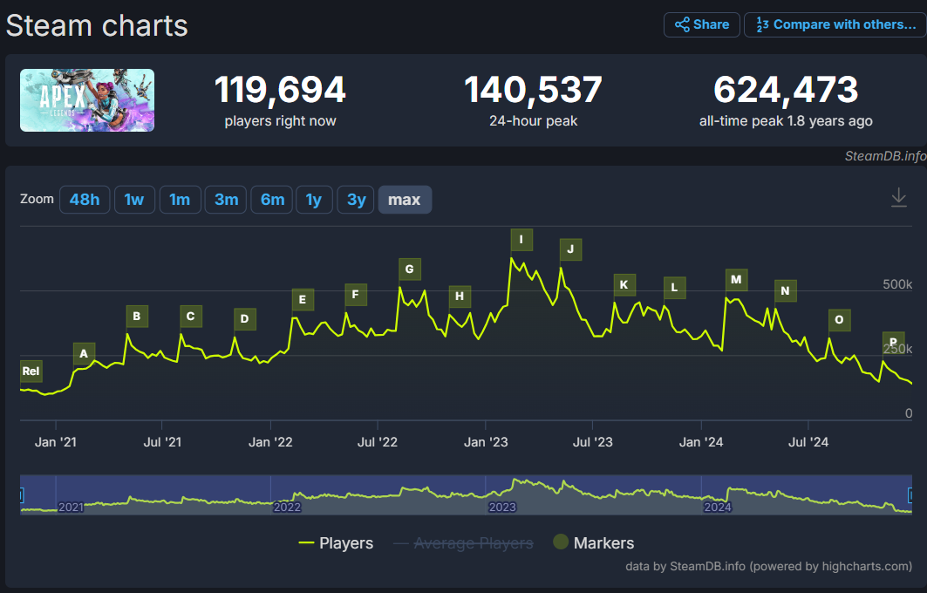Click the Jan '23 axis label
This screenshot has width=927, height=593.
point(486,442)
